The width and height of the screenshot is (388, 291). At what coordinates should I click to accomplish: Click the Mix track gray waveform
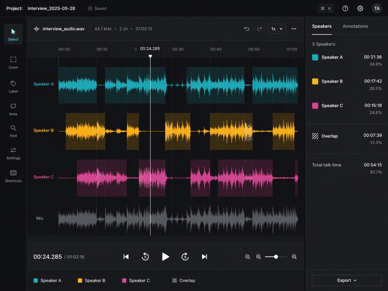(x=178, y=219)
